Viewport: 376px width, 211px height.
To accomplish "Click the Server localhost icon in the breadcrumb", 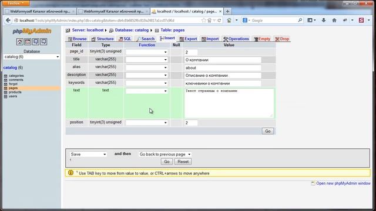I will click(x=68, y=30).
